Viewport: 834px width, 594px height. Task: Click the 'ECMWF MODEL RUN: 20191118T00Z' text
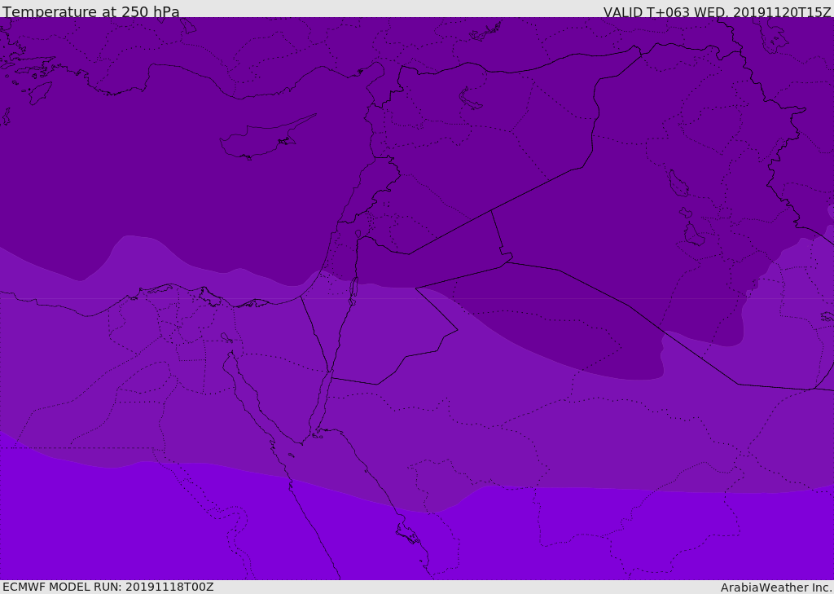pyautogui.click(x=108, y=587)
